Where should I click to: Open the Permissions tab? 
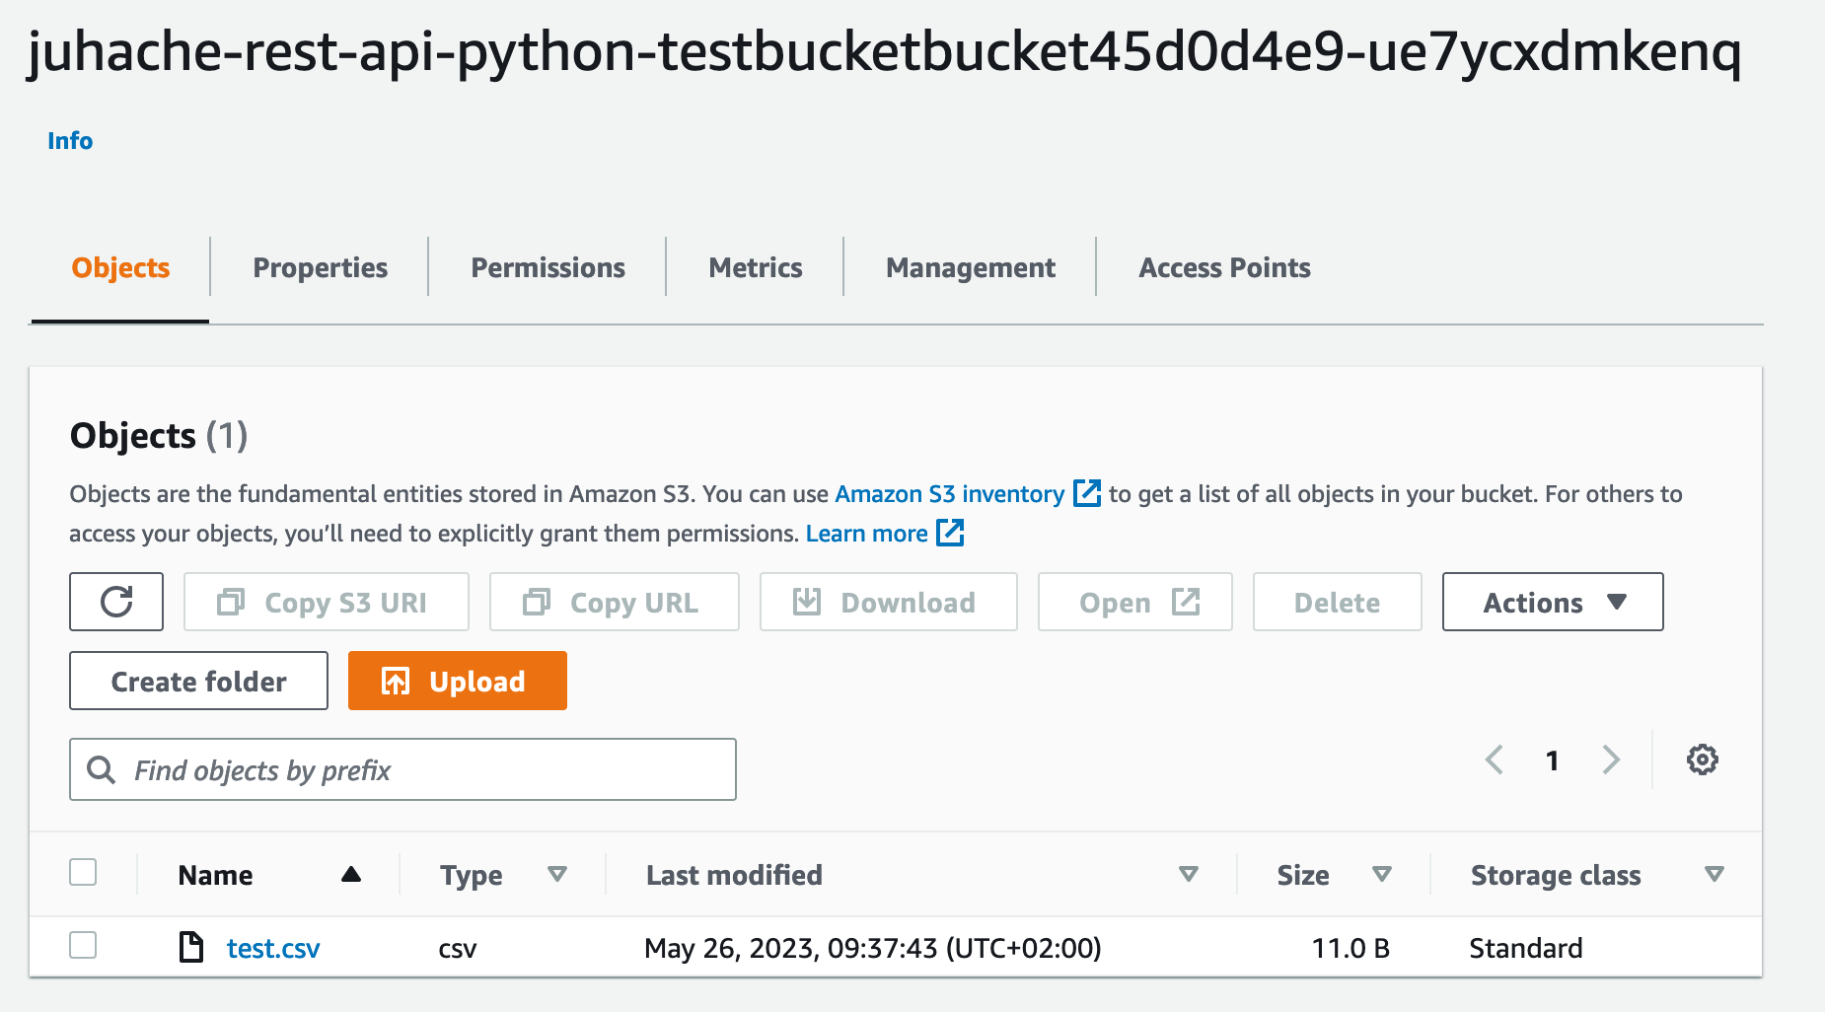(547, 268)
